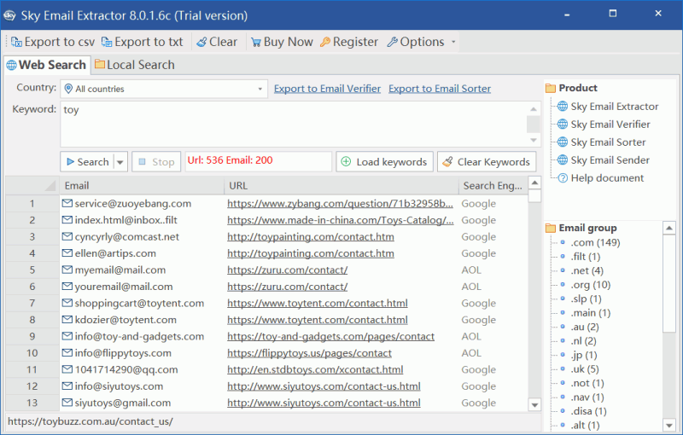
Task: Click the Email group folder icon
Action: [551, 228]
